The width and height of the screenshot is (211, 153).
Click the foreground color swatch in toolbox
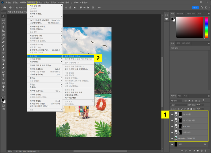2,100
